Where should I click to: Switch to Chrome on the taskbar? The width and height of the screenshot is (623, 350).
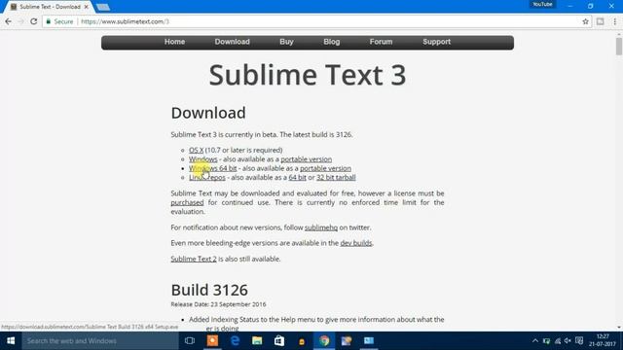324,341
